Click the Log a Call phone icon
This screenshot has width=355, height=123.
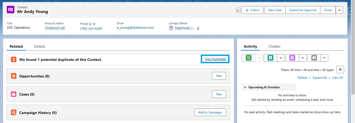tap(270, 58)
